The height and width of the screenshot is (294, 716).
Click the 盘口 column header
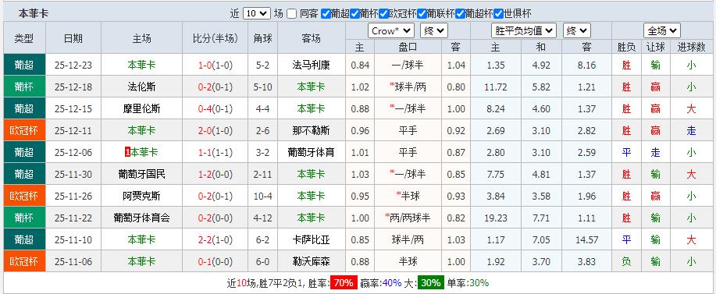[x=408, y=47]
